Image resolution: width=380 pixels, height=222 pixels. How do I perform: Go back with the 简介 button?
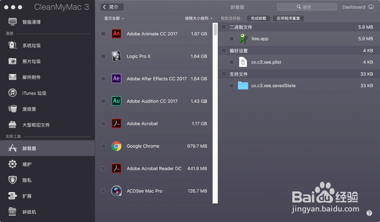coord(112,7)
